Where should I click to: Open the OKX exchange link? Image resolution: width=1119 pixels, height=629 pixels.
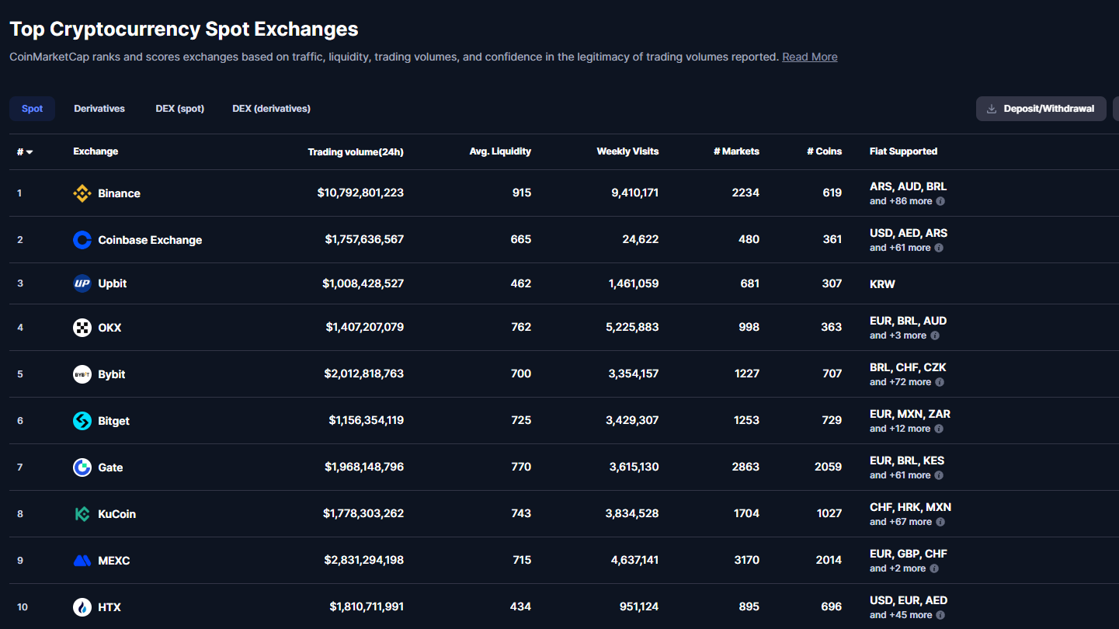109,328
